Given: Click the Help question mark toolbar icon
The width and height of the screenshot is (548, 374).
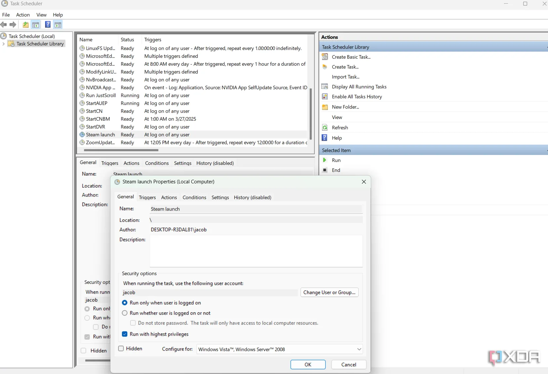Looking at the screenshot, I should point(48,25).
